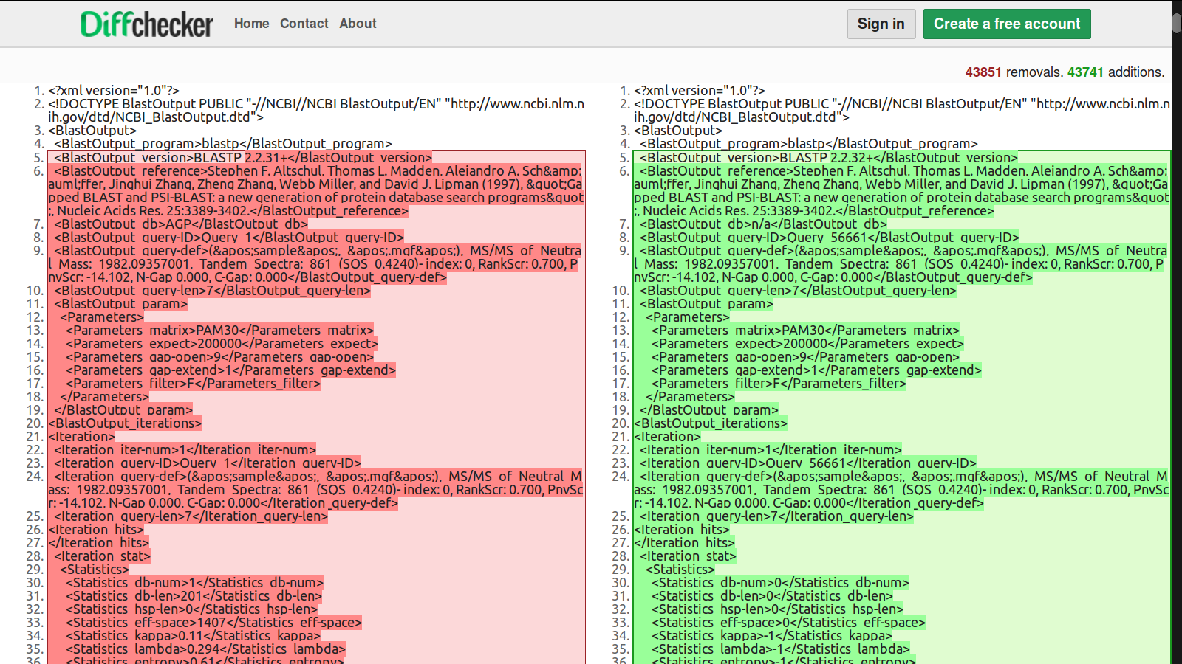
Task: Click left Parameters_filter F line
Action: pyautogui.click(x=194, y=383)
